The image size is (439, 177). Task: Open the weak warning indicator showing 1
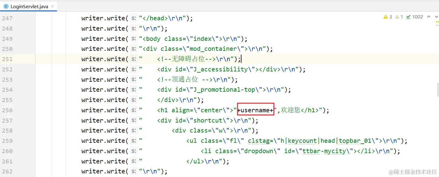point(399,17)
